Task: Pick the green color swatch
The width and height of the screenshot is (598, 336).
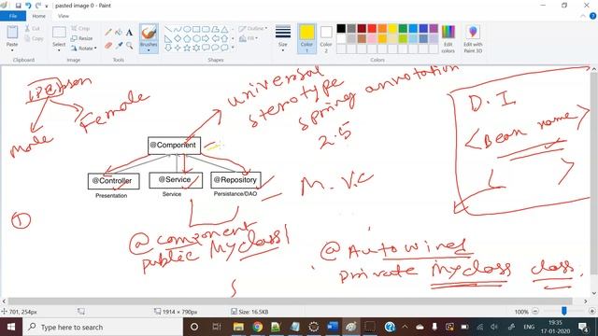Action: click(x=403, y=29)
